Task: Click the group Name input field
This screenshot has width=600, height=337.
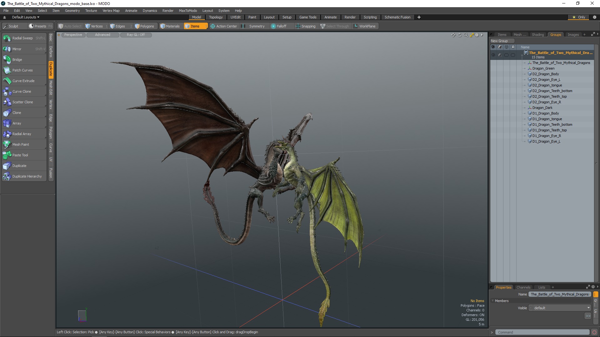Action: point(559,294)
